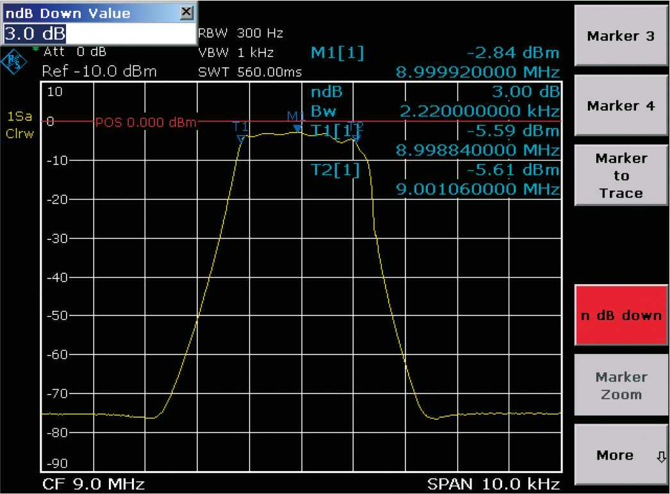This screenshot has height=494, width=670.
Task: Enable Marker 3
Action: (x=620, y=36)
